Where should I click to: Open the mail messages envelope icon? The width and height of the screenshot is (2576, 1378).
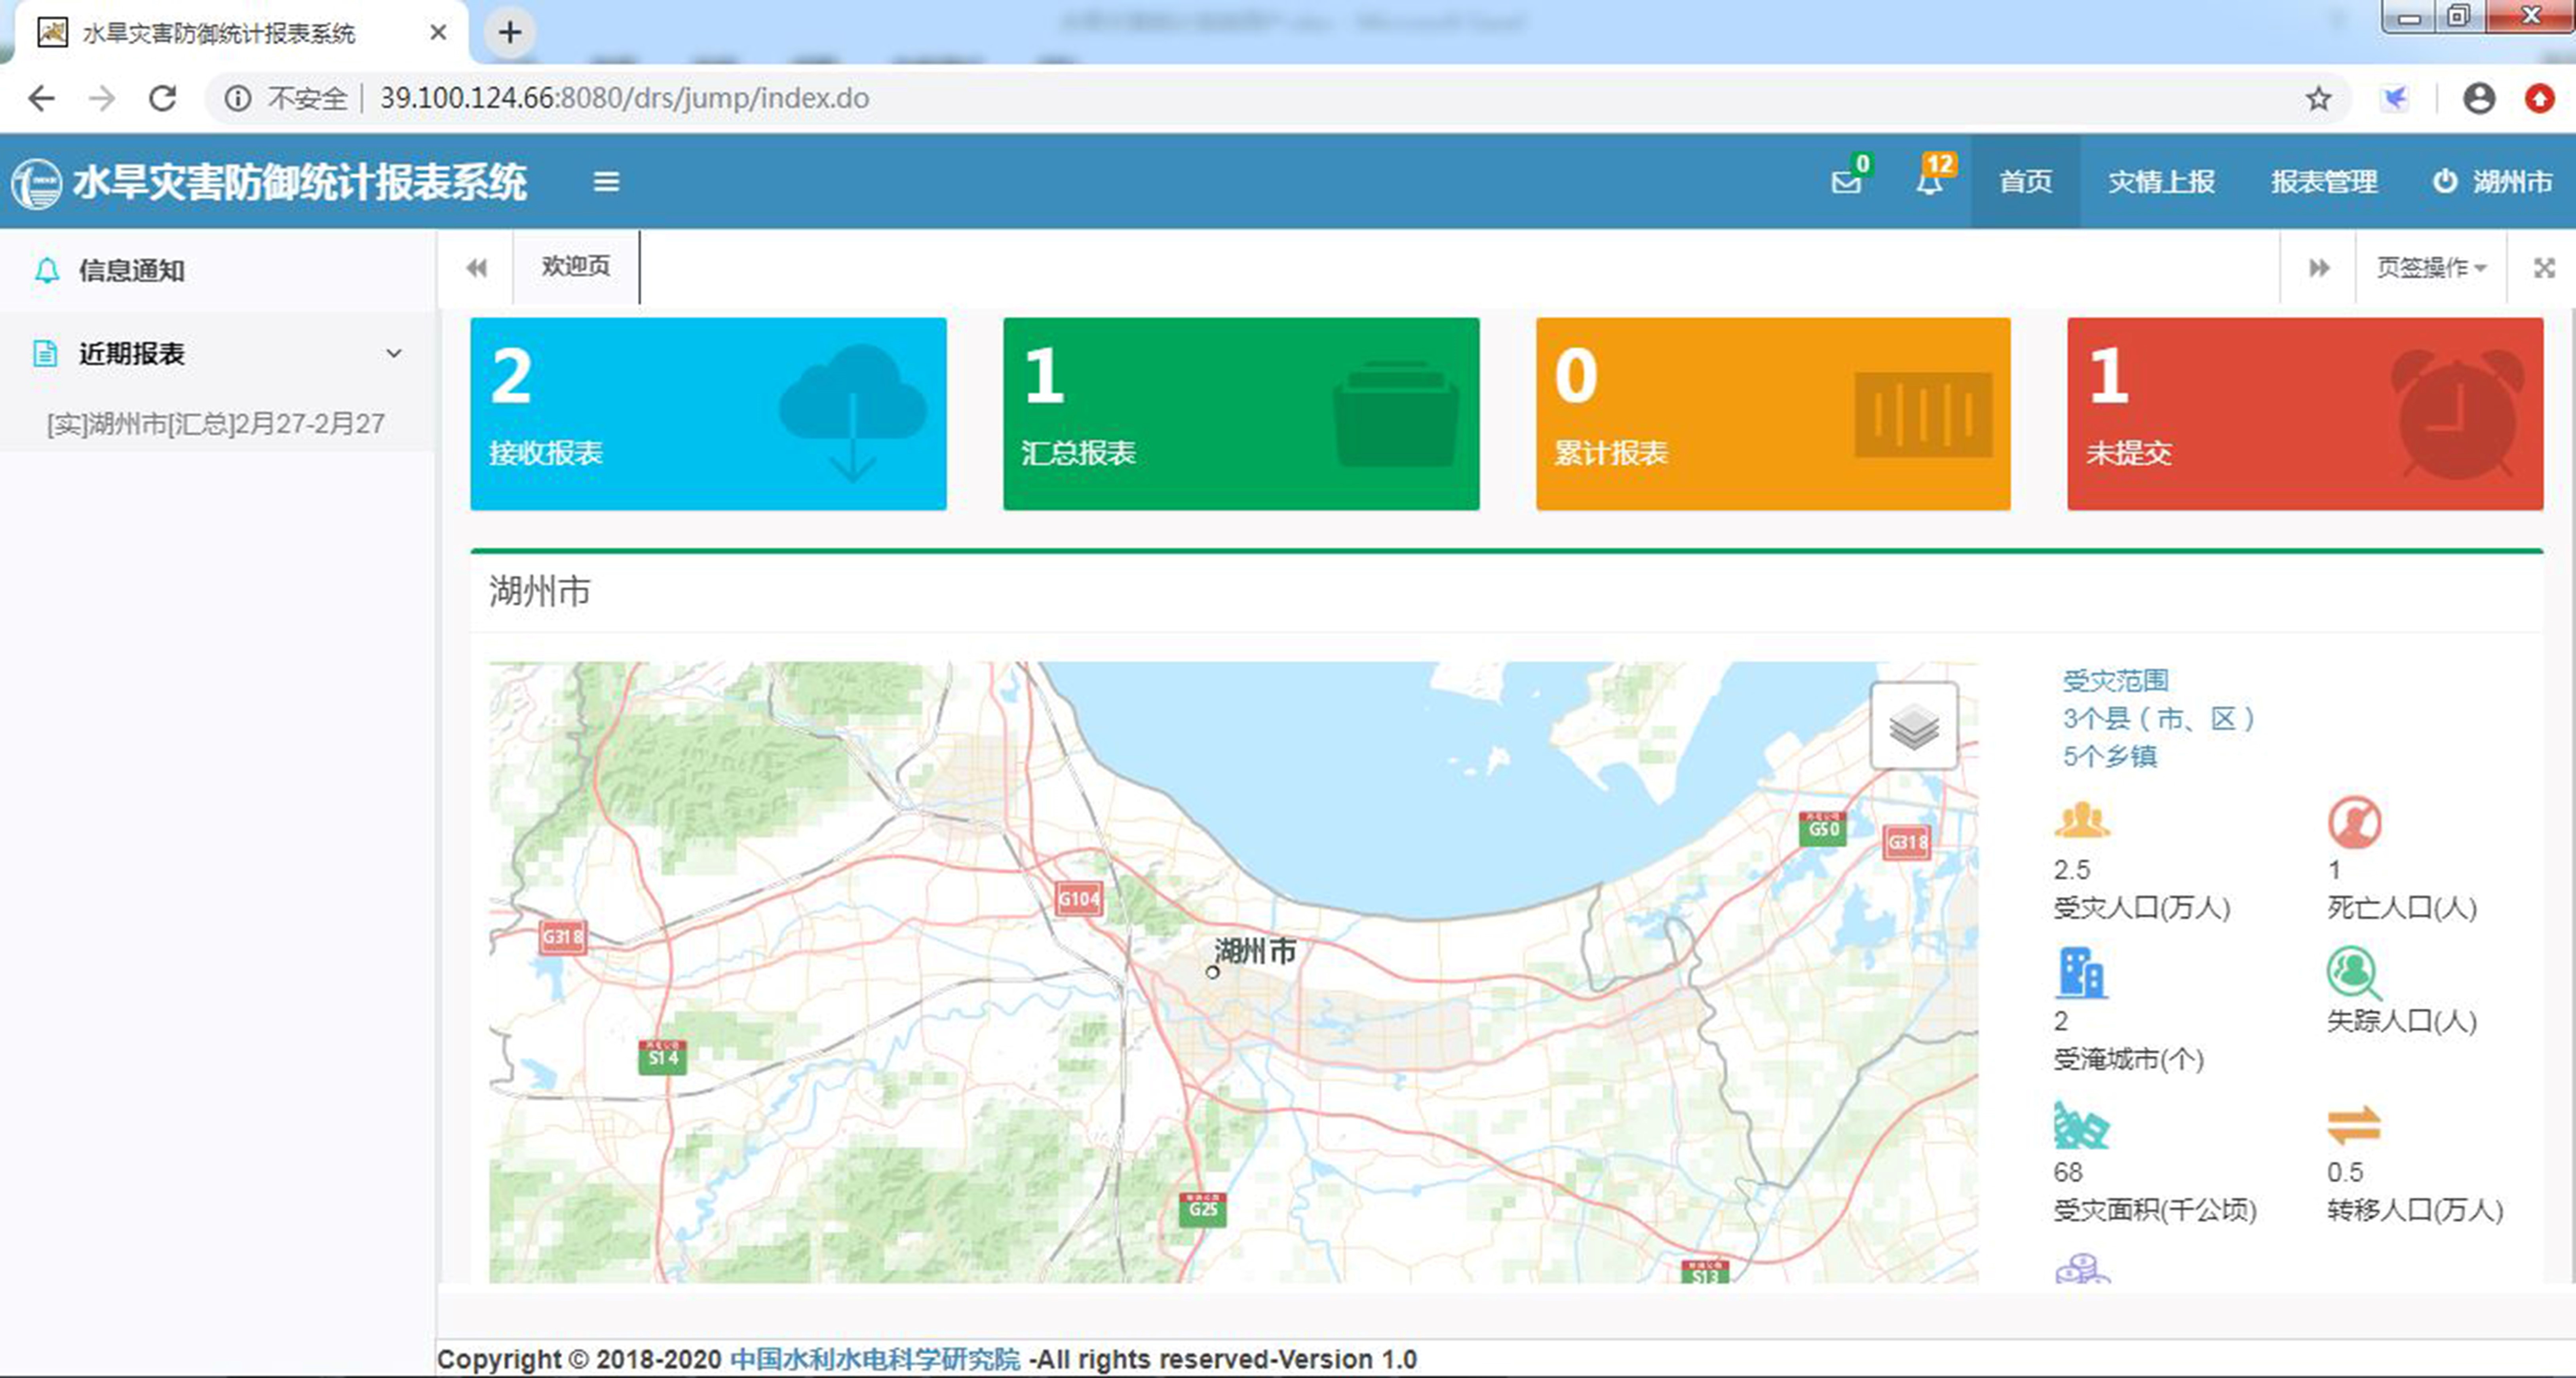coord(1846,182)
